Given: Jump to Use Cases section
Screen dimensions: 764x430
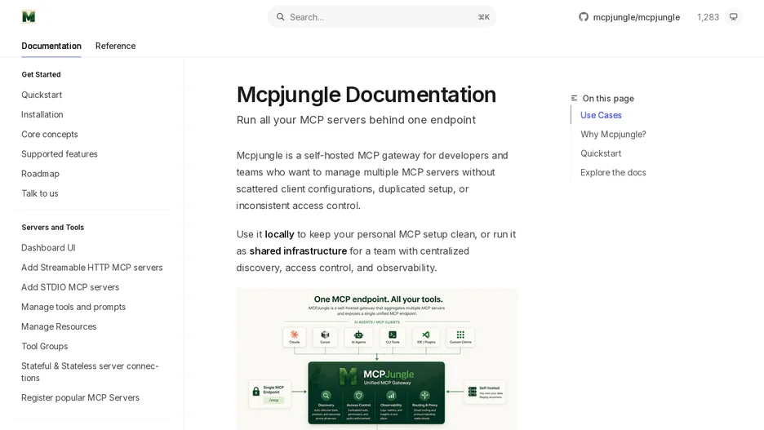Looking at the screenshot, I should [x=601, y=115].
